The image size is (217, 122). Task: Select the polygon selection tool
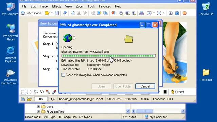click(x=36, y=92)
